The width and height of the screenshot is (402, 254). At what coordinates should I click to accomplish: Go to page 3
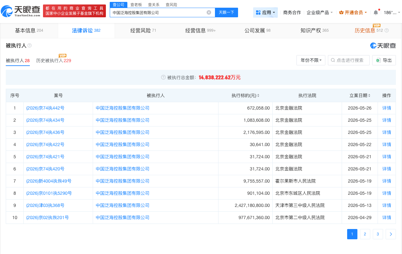[378, 234]
